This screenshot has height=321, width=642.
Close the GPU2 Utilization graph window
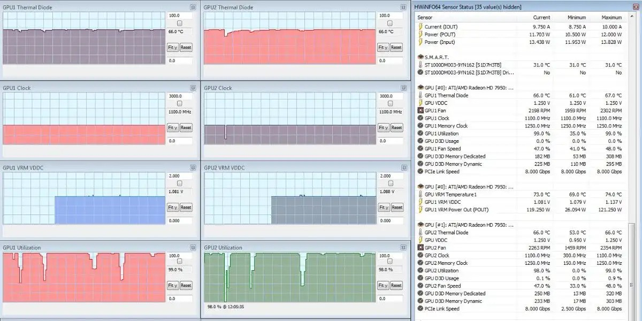coord(403,247)
